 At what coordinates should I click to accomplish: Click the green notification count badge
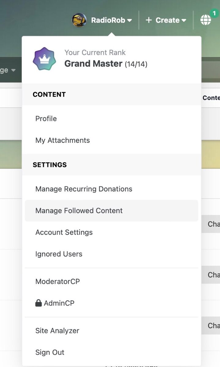click(214, 13)
